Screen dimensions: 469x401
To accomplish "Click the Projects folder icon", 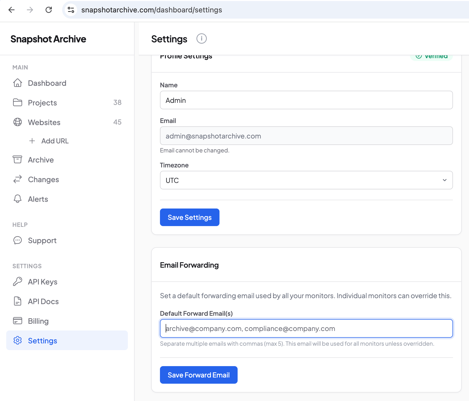I will coord(18,103).
